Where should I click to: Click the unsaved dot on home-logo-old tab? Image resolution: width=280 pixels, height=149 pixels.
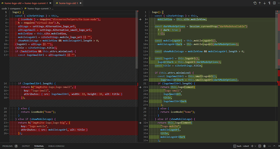(x=80, y=3)
